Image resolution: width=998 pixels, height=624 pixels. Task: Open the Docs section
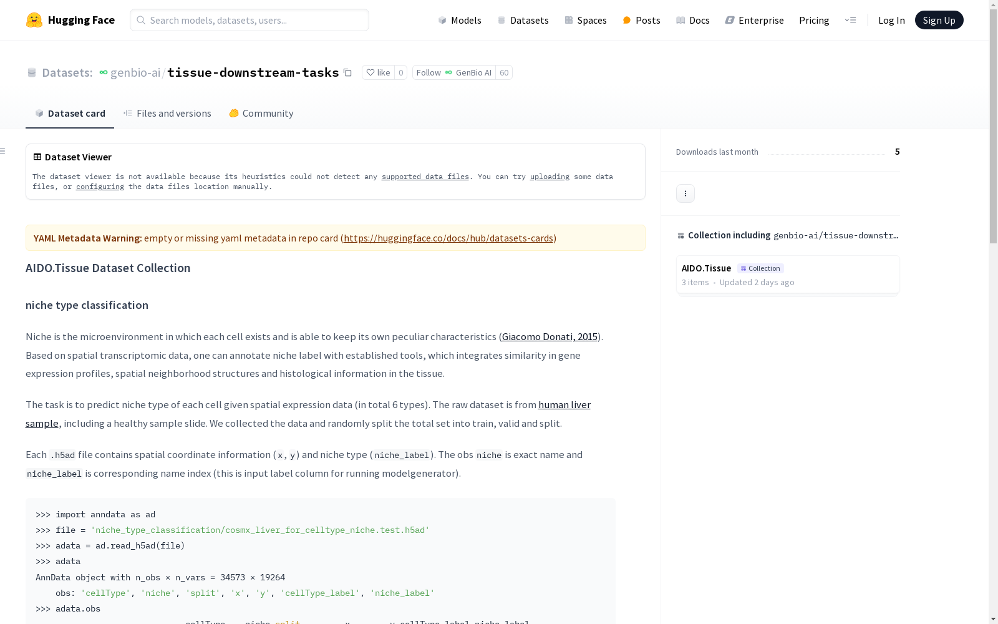coord(693,20)
